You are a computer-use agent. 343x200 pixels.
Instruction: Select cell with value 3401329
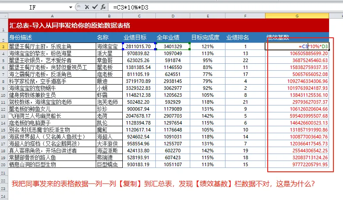173,46
